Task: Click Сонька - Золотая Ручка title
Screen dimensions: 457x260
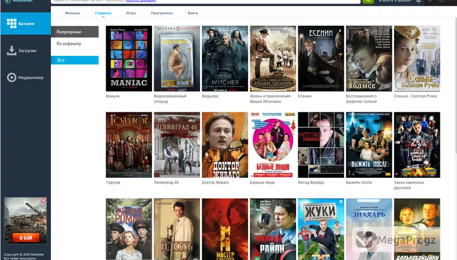Action: click(x=415, y=96)
